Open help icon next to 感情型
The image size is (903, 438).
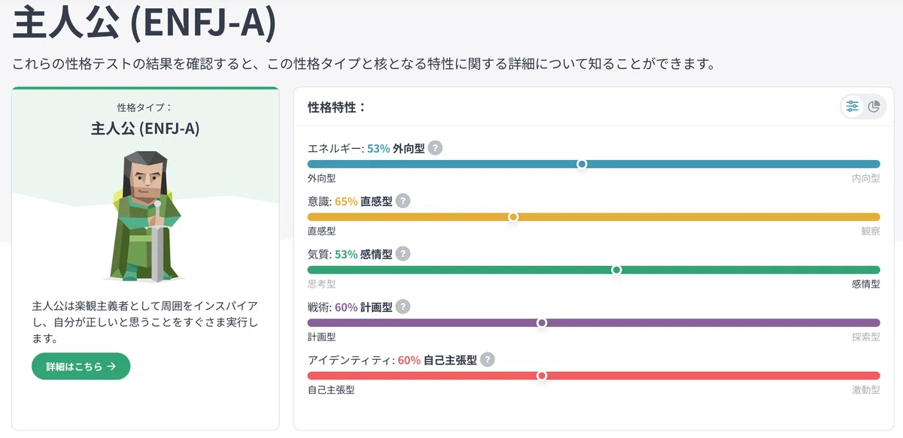[x=403, y=254]
